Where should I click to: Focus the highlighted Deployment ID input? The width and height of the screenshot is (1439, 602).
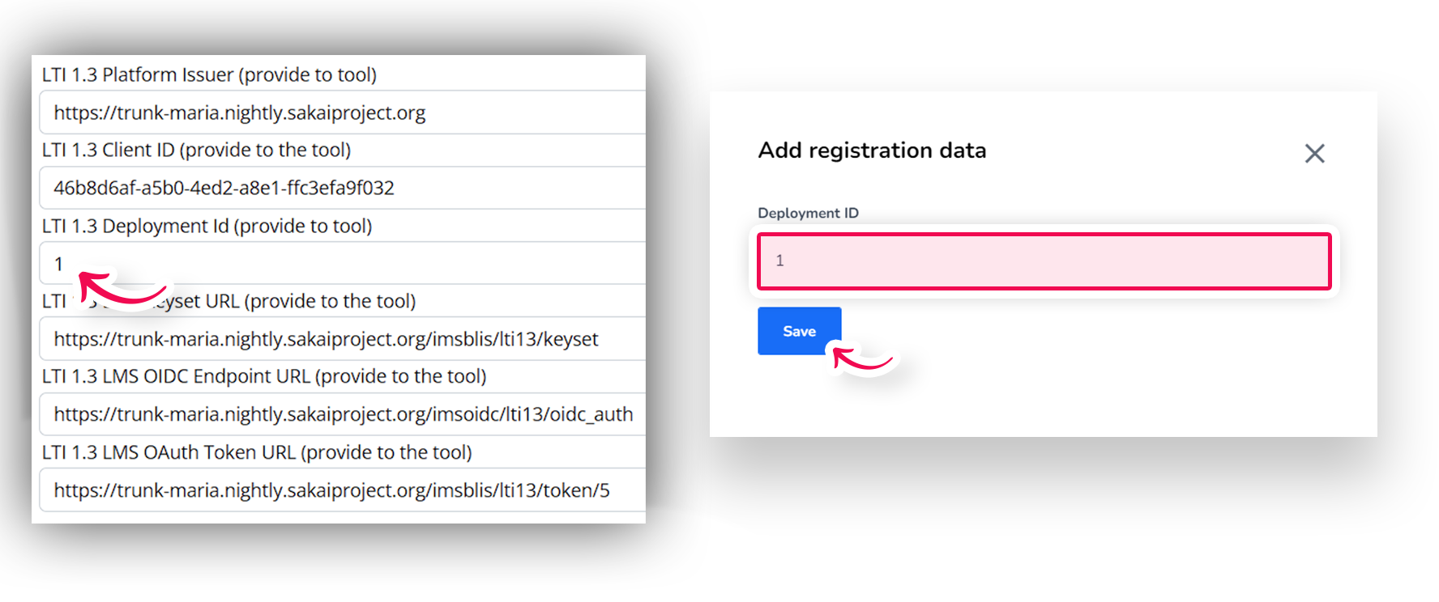[x=1044, y=261]
